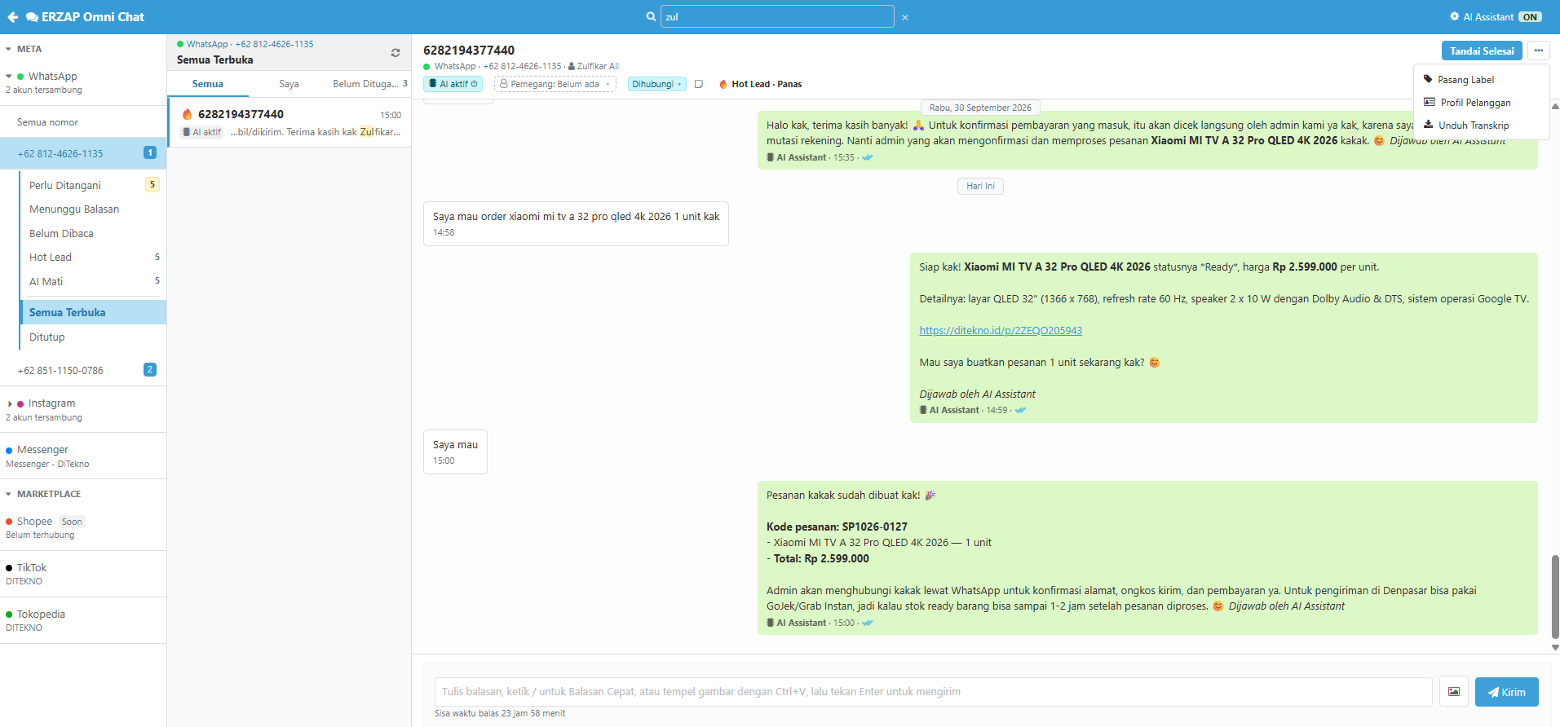Select number +62 851-1150-0786
Viewport: 1560px width, 727px height.
83,370
